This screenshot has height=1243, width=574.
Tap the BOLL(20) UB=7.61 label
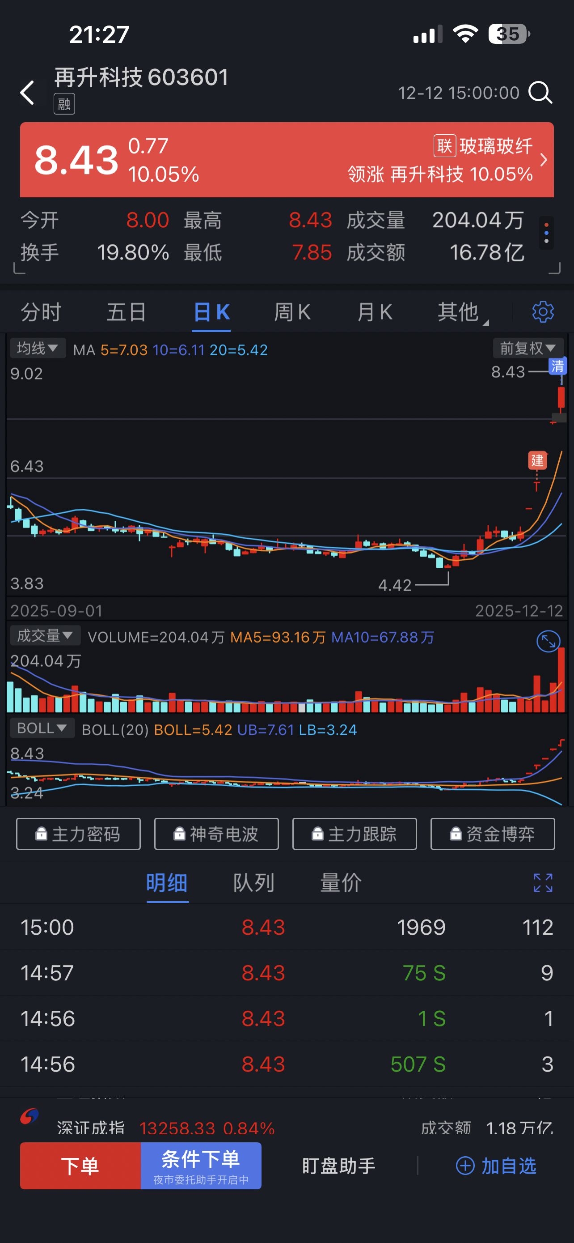(x=265, y=730)
